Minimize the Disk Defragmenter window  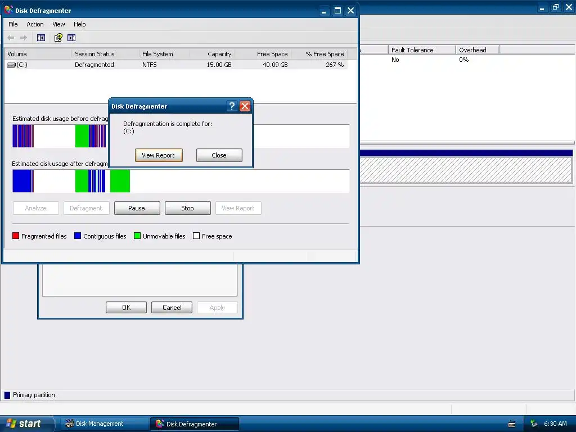point(323,11)
